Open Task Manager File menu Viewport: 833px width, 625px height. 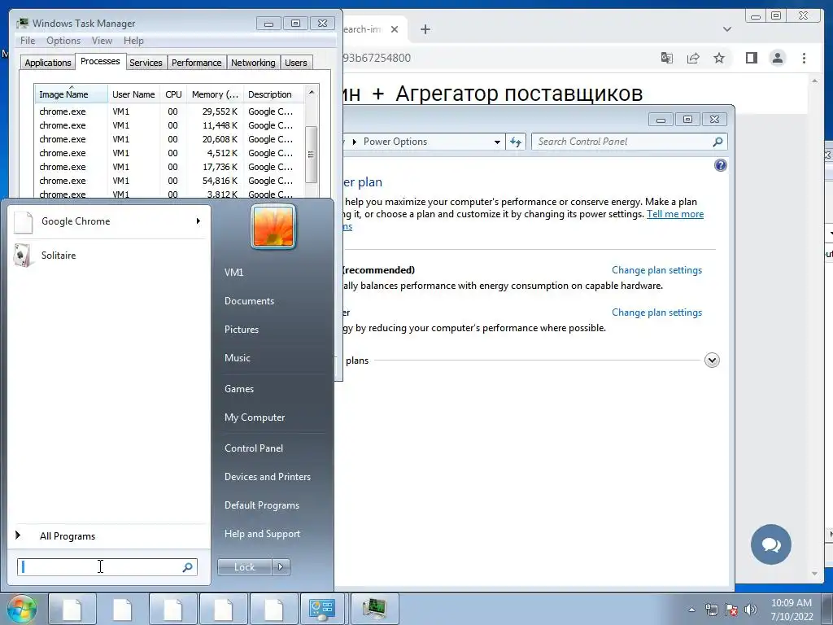(28, 41)
